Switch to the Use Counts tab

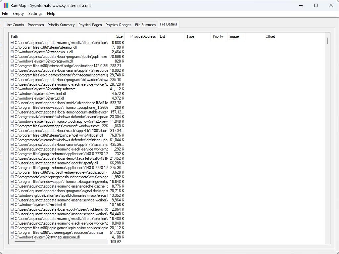(x=15, y=25)
